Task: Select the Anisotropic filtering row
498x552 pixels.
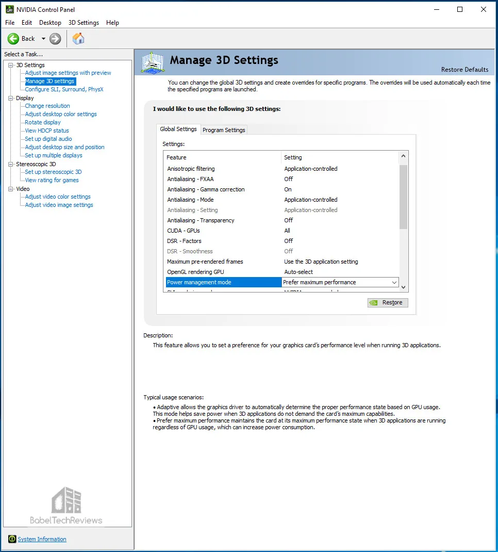Action: click(x=281, y=169)
